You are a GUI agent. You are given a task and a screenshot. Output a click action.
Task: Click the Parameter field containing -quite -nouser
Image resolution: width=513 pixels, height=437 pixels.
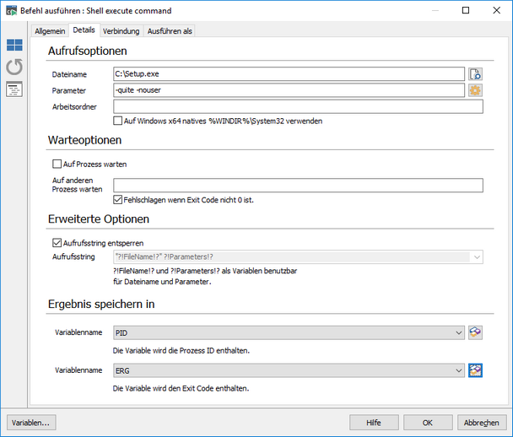pos(289,90)
